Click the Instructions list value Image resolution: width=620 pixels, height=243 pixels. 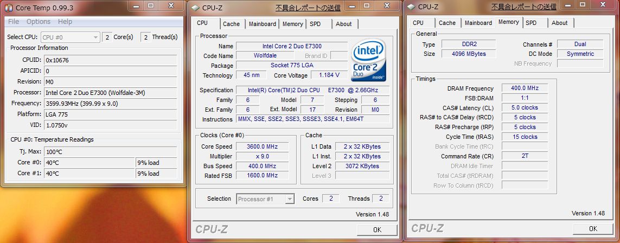coord(313,119)
